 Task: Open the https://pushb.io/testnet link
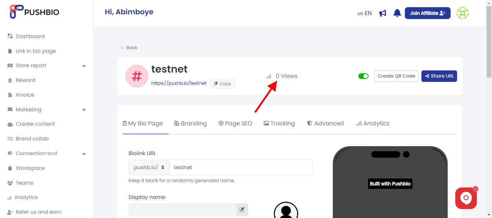179,83
